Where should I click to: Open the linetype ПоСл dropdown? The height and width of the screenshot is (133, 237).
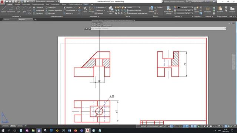(184, 13)
